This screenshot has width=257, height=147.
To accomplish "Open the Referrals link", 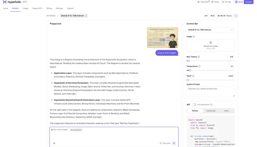I will point(203,2).
